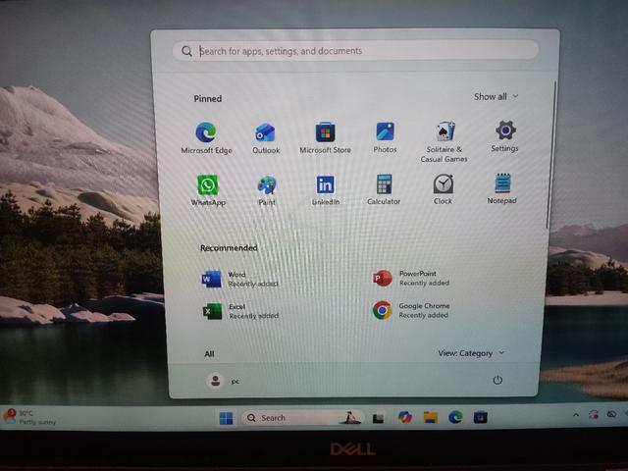Launch WhatsApp from pinned apps

tap(208, 189)
